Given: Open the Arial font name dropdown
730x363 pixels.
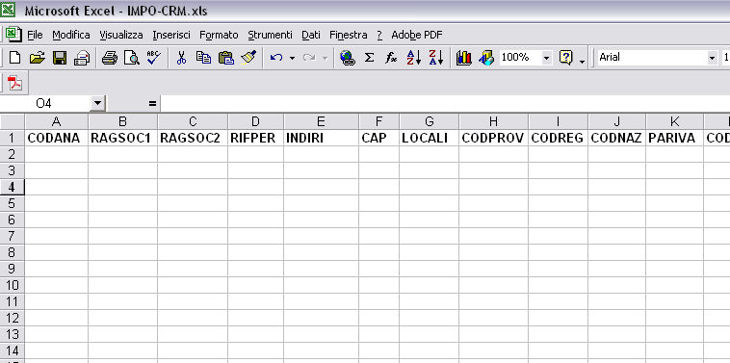Looking at the screenshot, I should [712, 58].
